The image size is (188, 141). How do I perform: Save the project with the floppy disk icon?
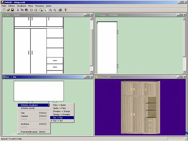(x=13, y=10)
